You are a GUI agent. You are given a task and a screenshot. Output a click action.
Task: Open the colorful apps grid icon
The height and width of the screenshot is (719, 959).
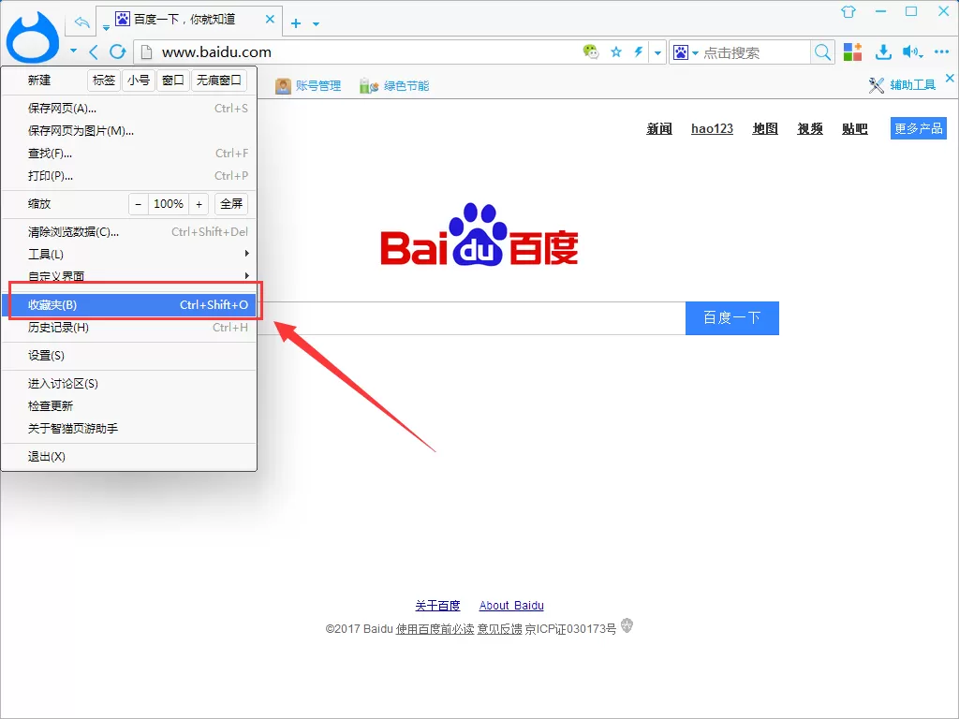coord(852,52)
